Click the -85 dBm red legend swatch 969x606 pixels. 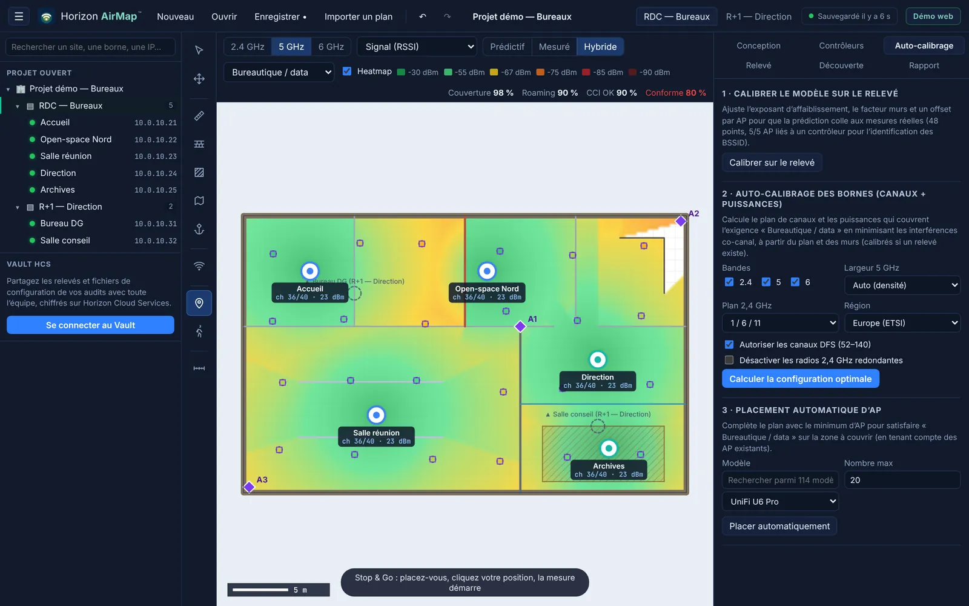(x=586, y=72)
